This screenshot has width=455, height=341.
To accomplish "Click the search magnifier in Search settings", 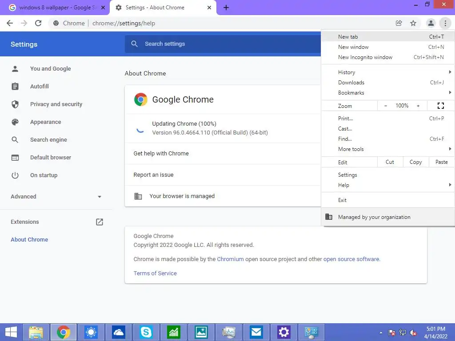I will coord(134,44).
